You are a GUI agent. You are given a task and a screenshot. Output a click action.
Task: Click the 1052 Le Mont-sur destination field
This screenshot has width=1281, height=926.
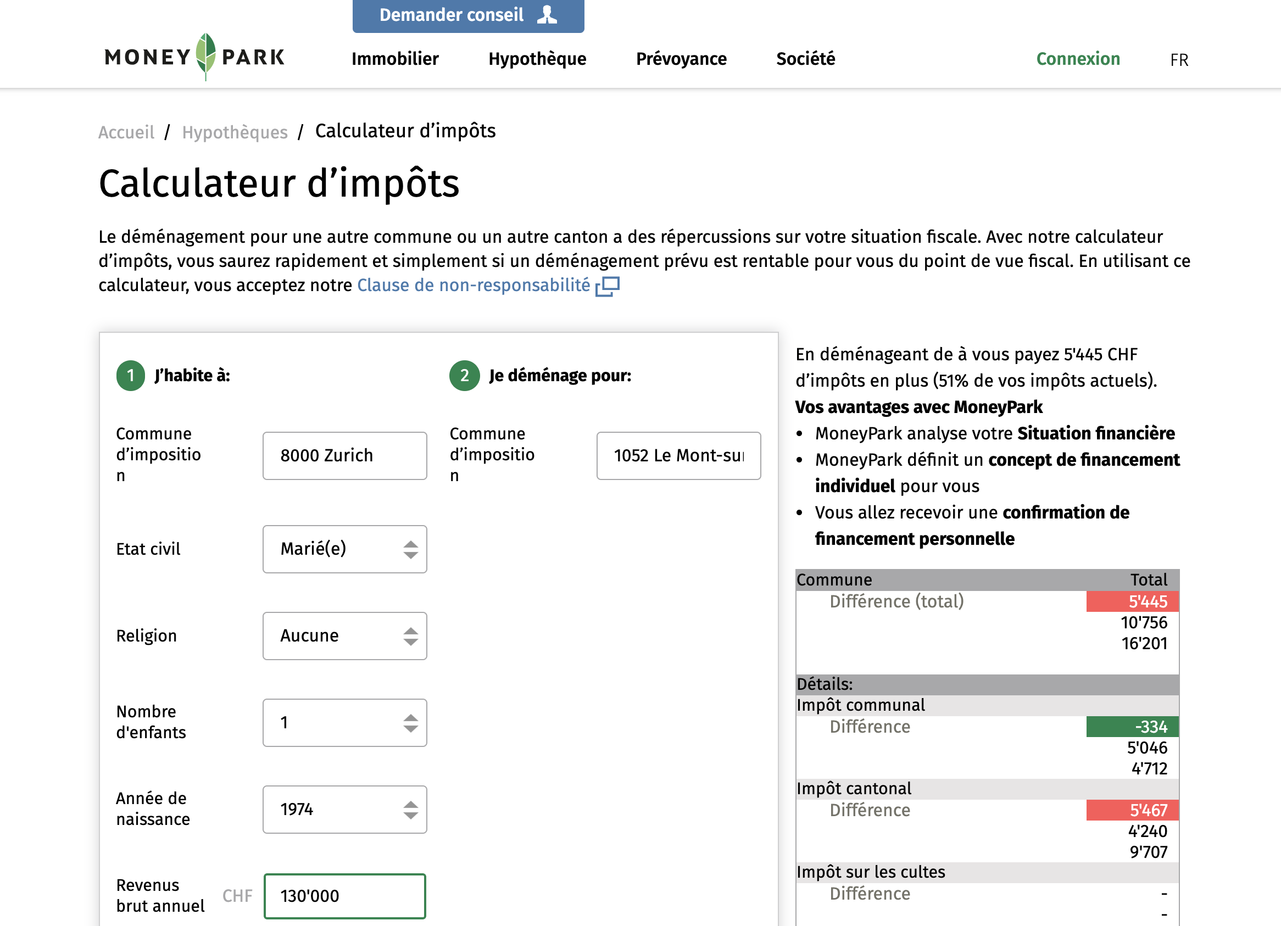(x=678, y=456)
